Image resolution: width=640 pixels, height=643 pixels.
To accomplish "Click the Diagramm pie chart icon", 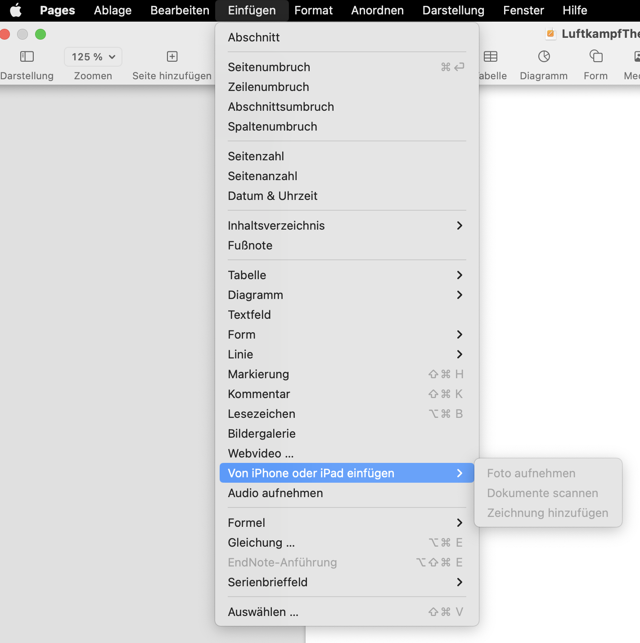I will point(544,56).
